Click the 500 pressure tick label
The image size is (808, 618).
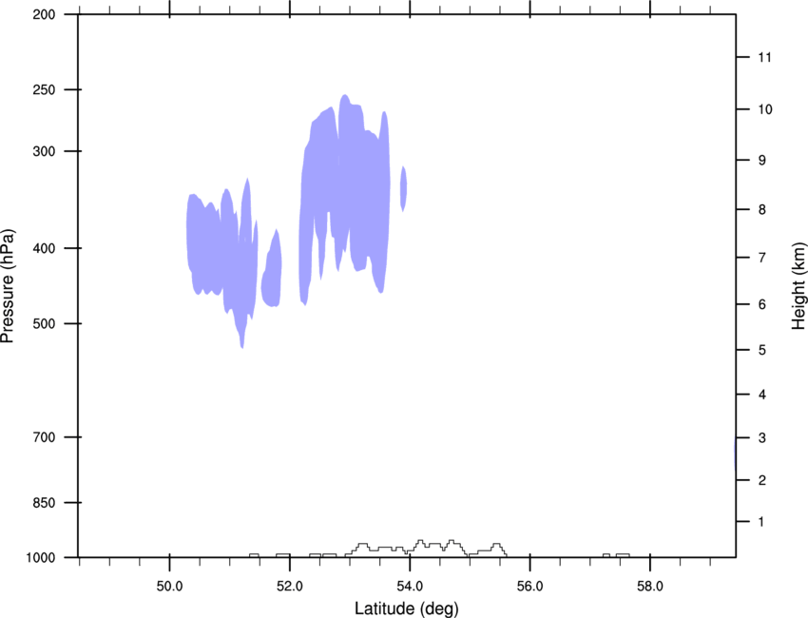(44, 323)
